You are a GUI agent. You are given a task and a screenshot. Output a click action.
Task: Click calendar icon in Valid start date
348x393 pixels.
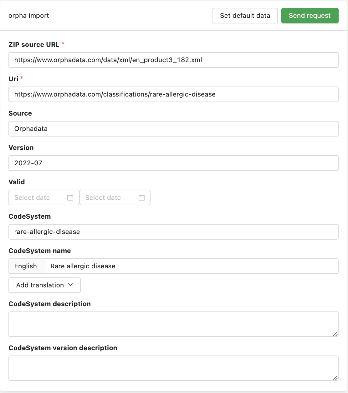coord(70,198)
